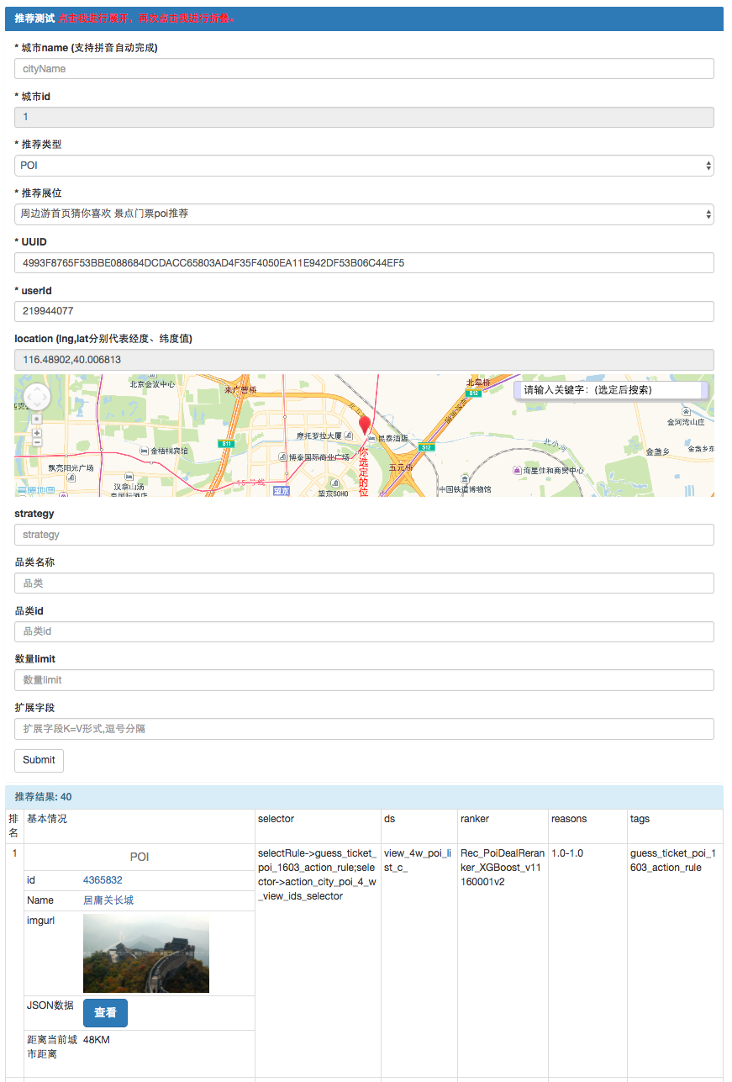The height and width of the screenshot is (1082, 732).
Task: Open the 推荐展位 dropdown
Action: [x=364, y=214]
